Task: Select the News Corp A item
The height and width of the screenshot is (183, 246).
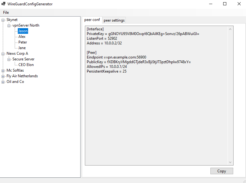Action: click(17, 53)
